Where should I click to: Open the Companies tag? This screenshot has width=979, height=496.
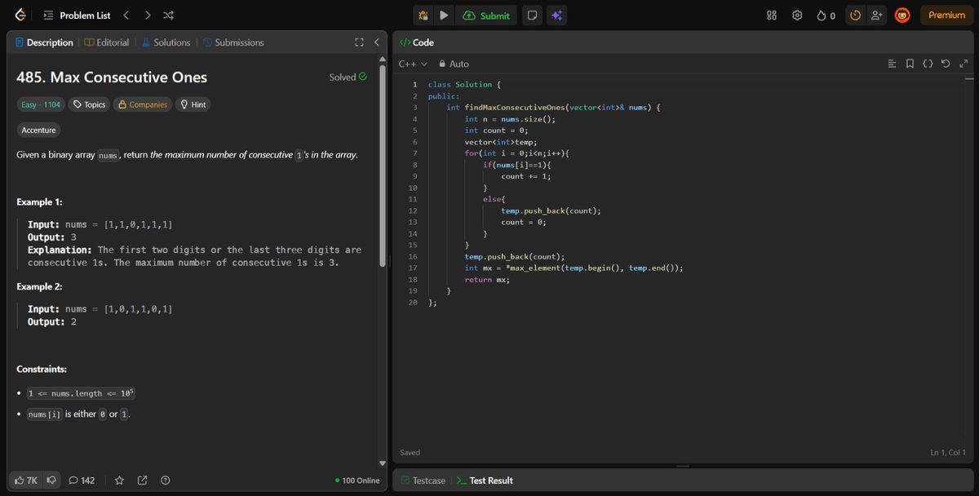coord(143,104)
